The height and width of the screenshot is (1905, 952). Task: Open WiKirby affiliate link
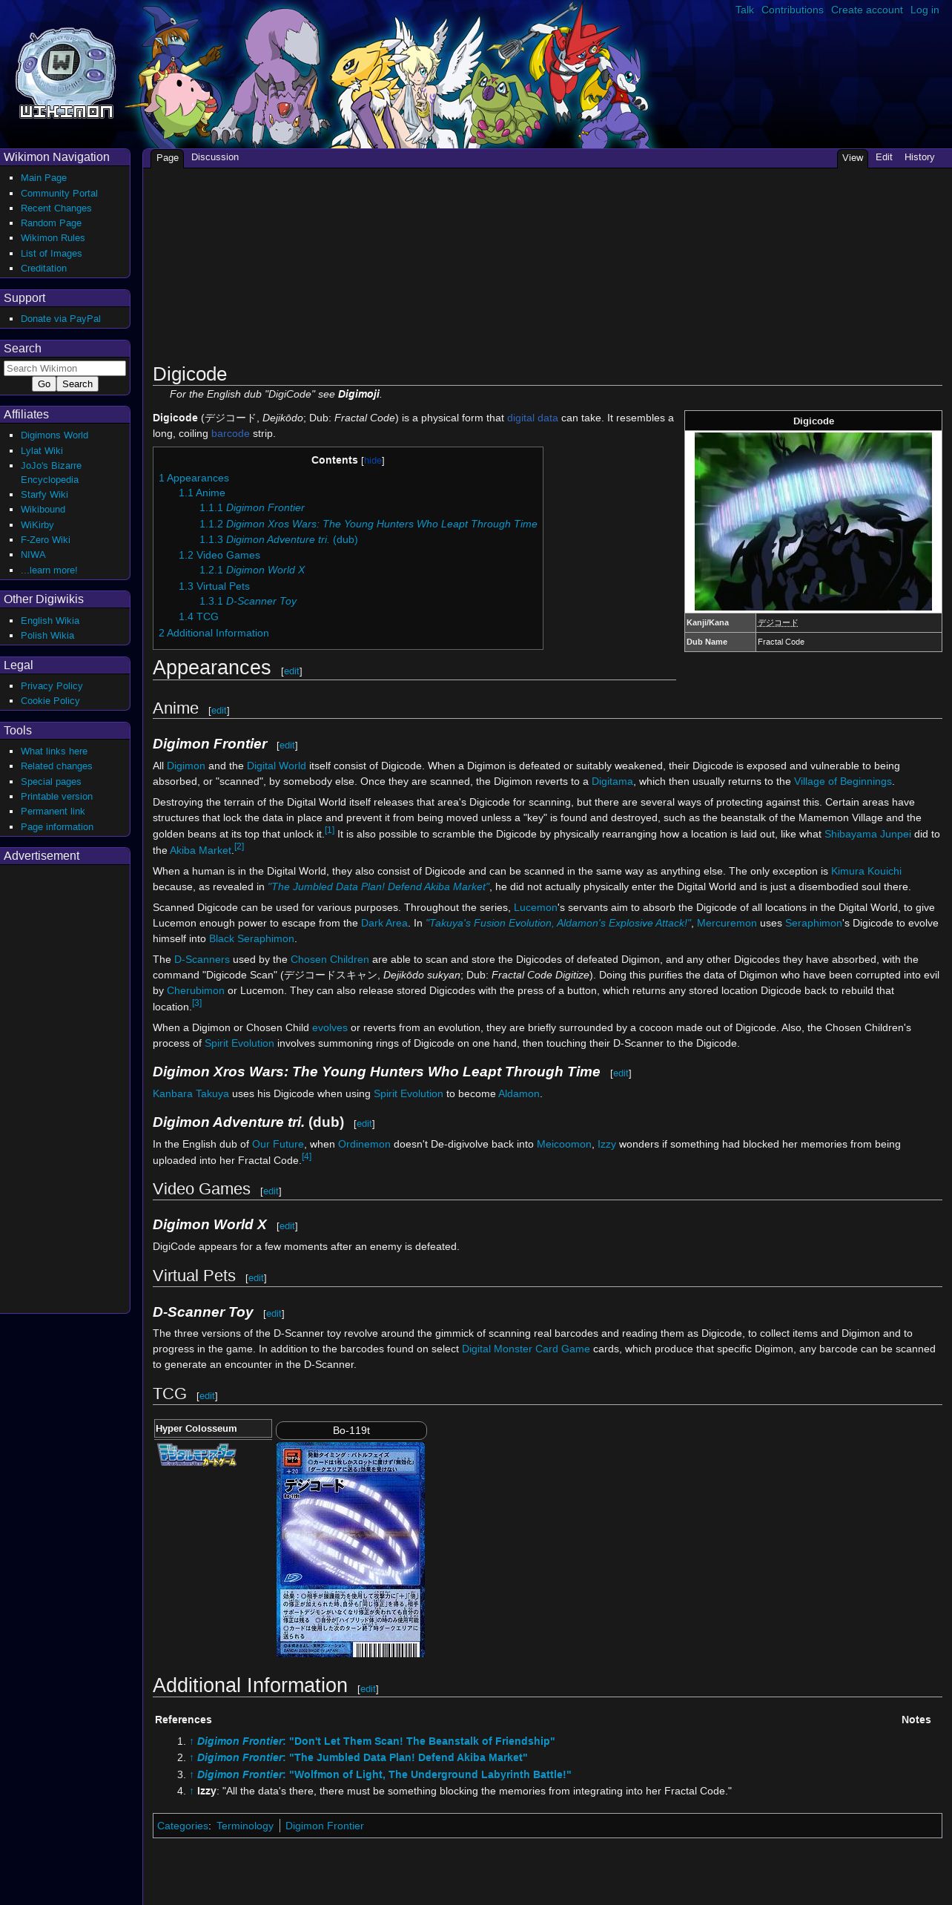coord(37,525)
